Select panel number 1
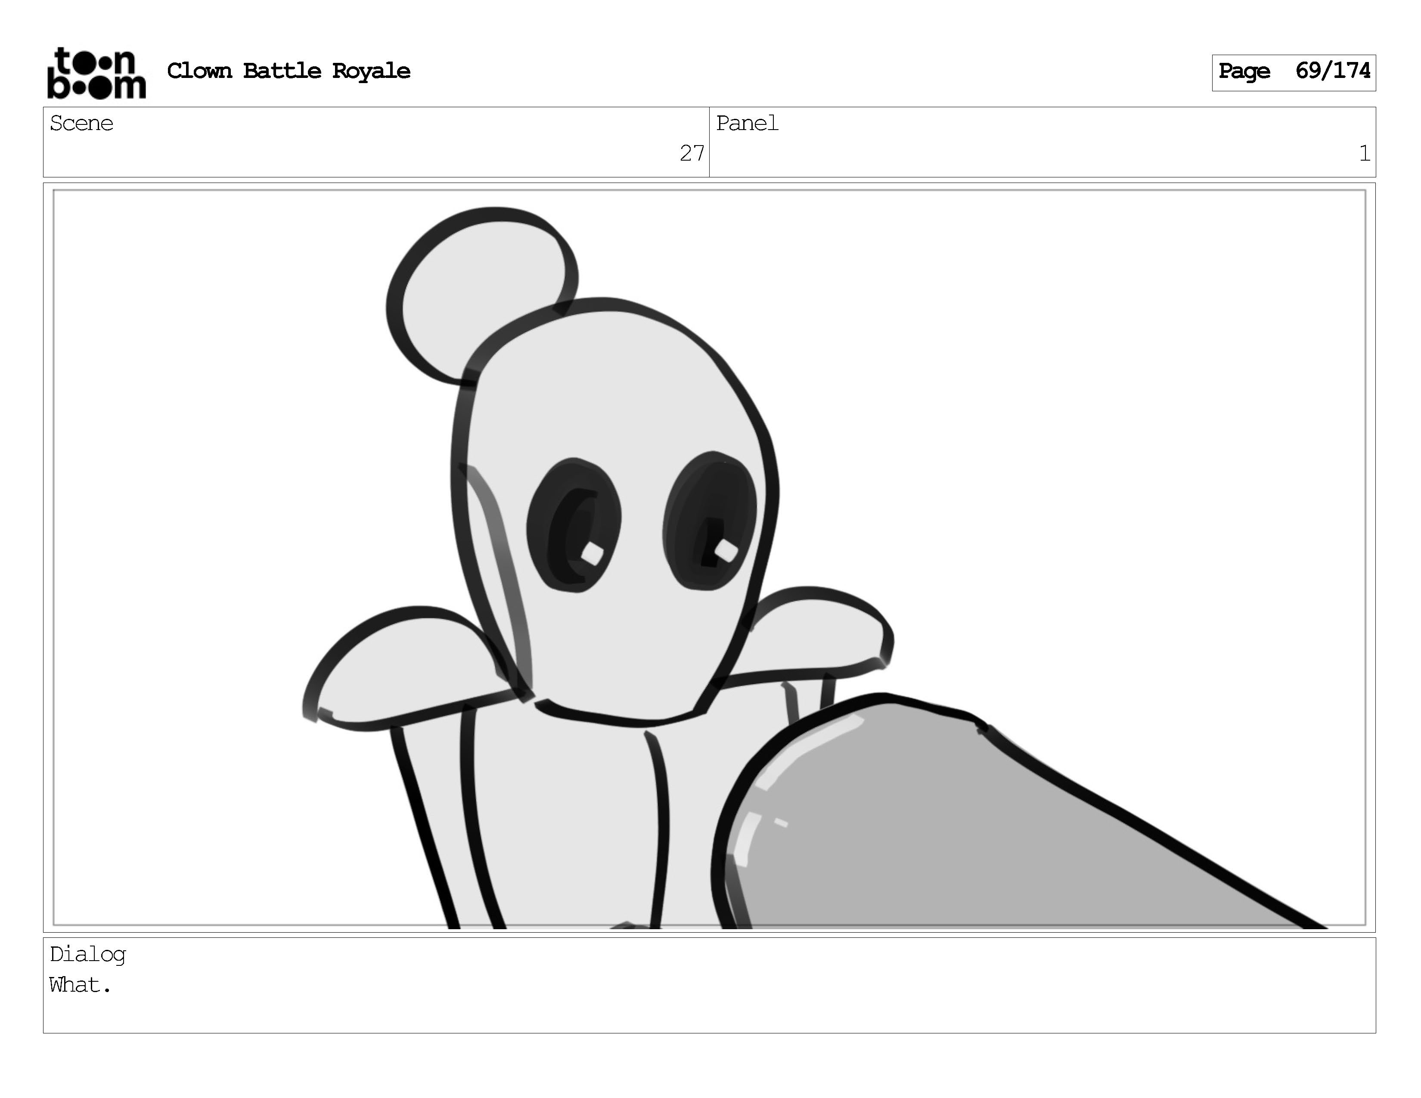 [x=1364, y=154]
